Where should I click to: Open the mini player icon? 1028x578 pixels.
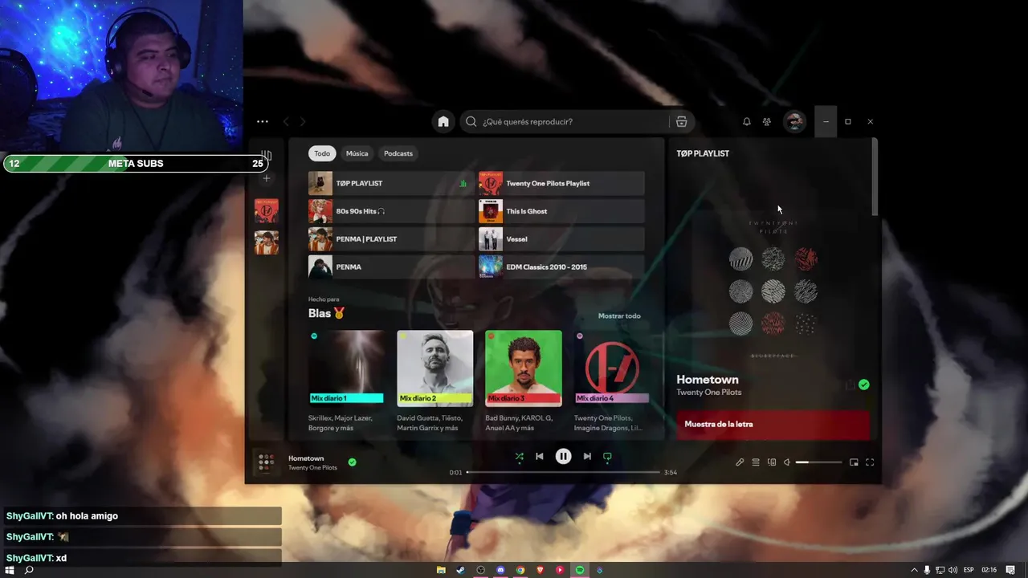tap(854, 462)
